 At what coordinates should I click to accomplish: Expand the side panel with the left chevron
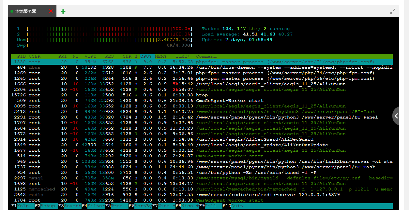[x=397, y=116]
